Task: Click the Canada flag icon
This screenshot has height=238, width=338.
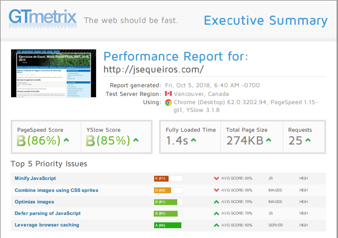Action: [169, 93]
